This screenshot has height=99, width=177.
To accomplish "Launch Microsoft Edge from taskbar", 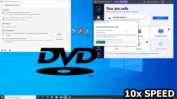I will (x=47, y=97).
